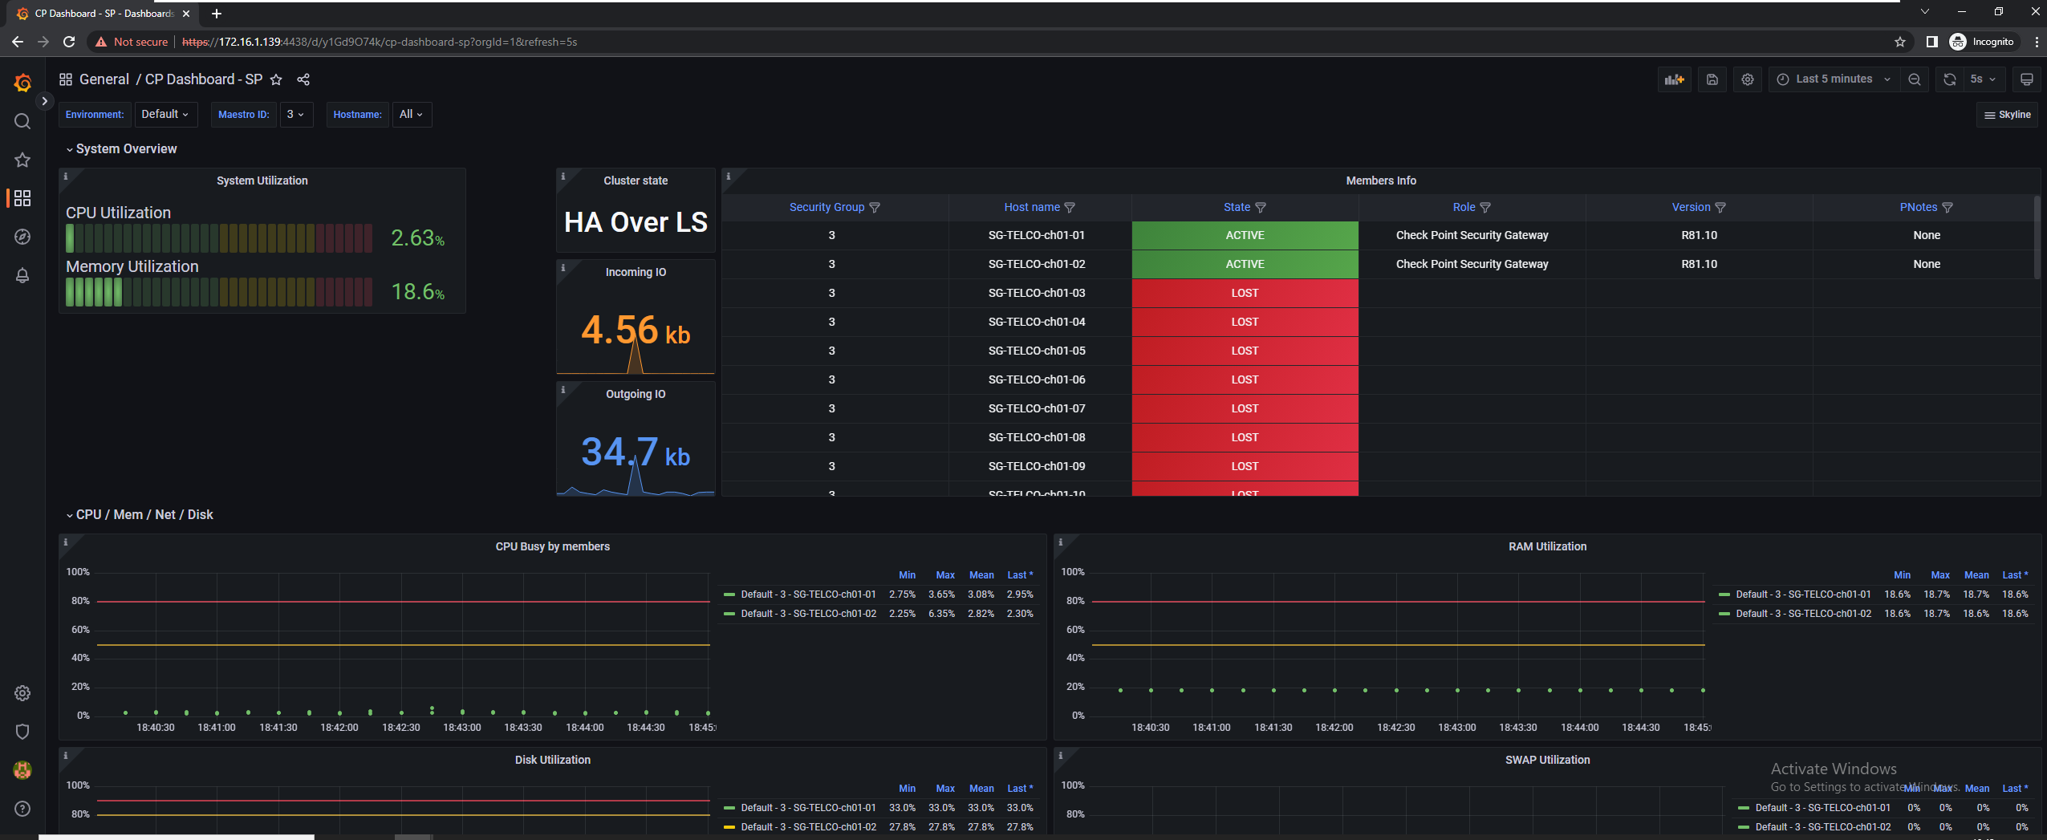Toggle SG-TELCO-ch01-02 series in Disk Utilization legend
Image resolution: width=2047 pixels, height=840 pixels.
(x=808, y=827)
